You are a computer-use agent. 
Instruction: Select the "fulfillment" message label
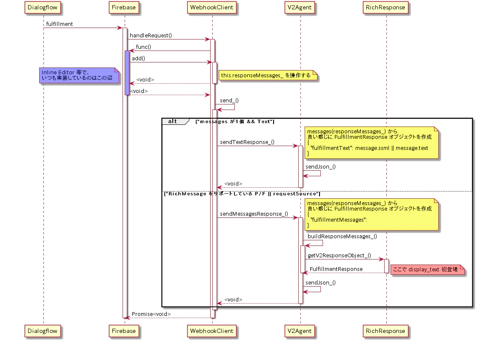(59, 24)
